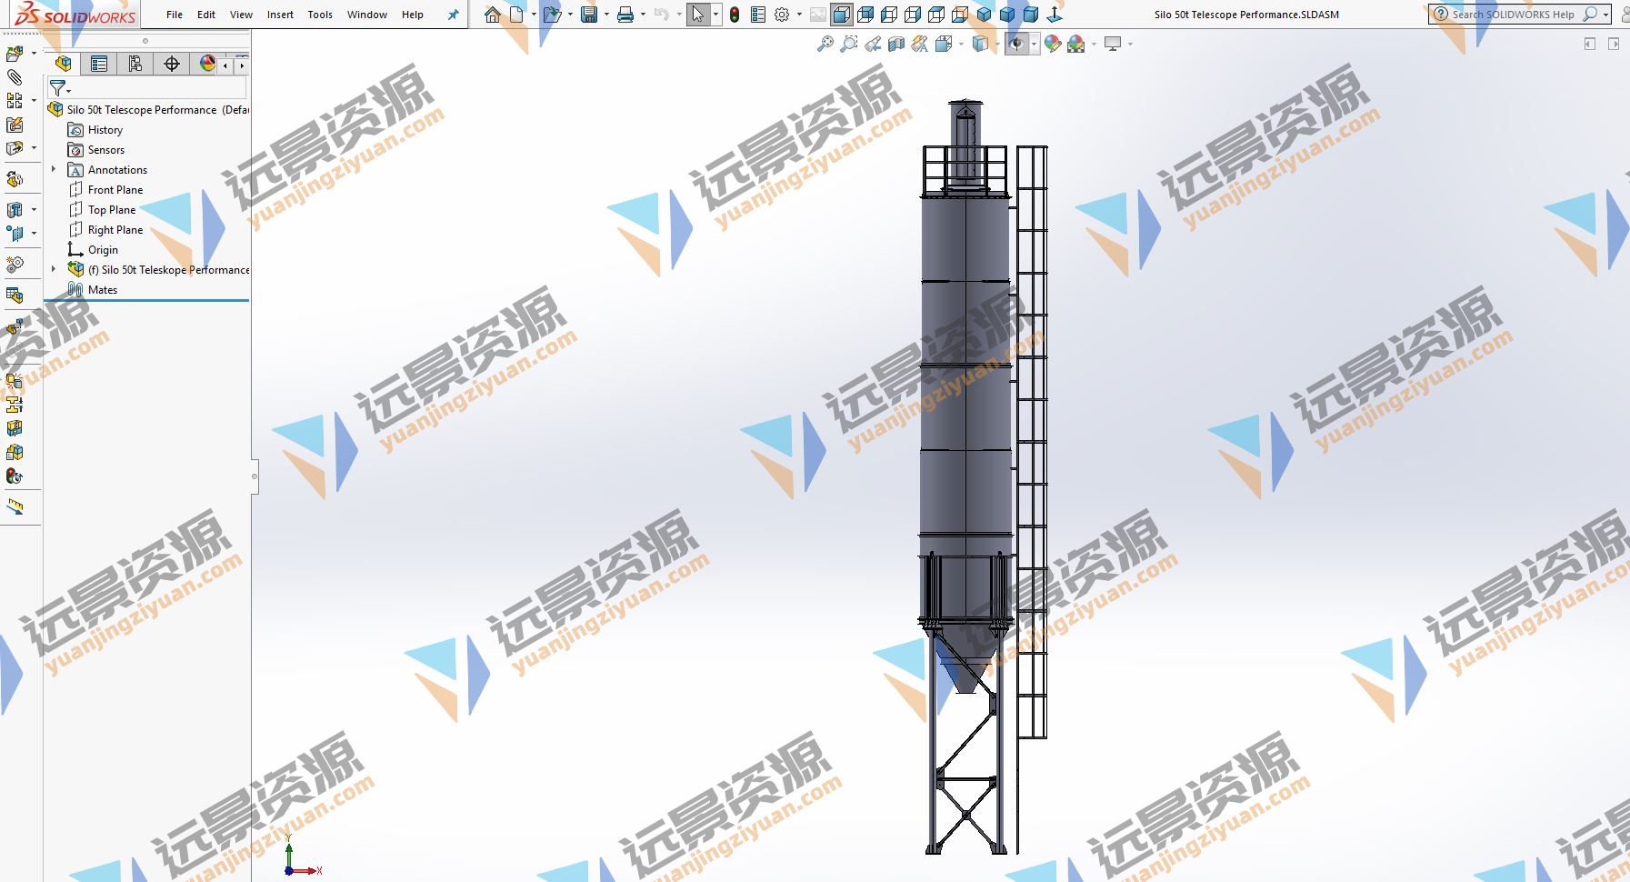
Task: Expand the Annotations folder
Action: tap(54, 169)
